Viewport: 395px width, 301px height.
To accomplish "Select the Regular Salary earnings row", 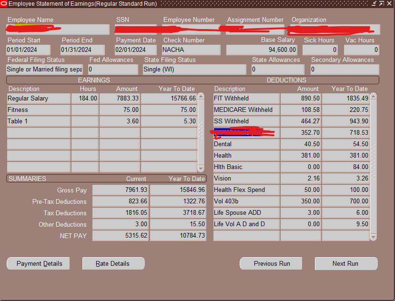I will point(38,98).
